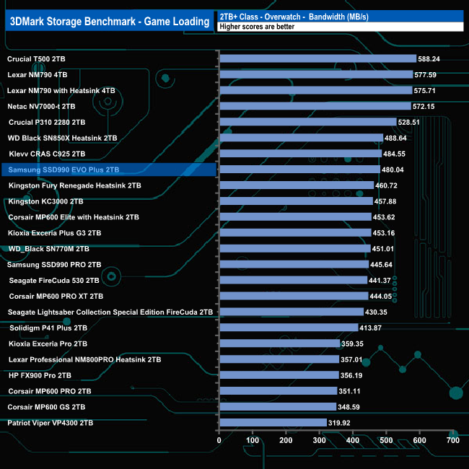
Task: Click the 'Kingston KC3000 2TB' label
Action: [x=45, y=201]
